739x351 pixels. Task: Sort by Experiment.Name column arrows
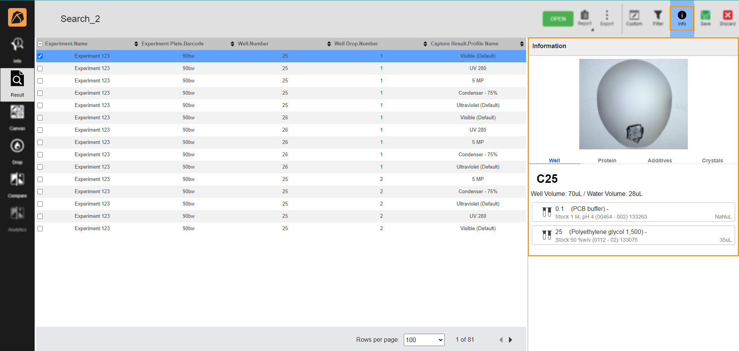coord(136,44)
